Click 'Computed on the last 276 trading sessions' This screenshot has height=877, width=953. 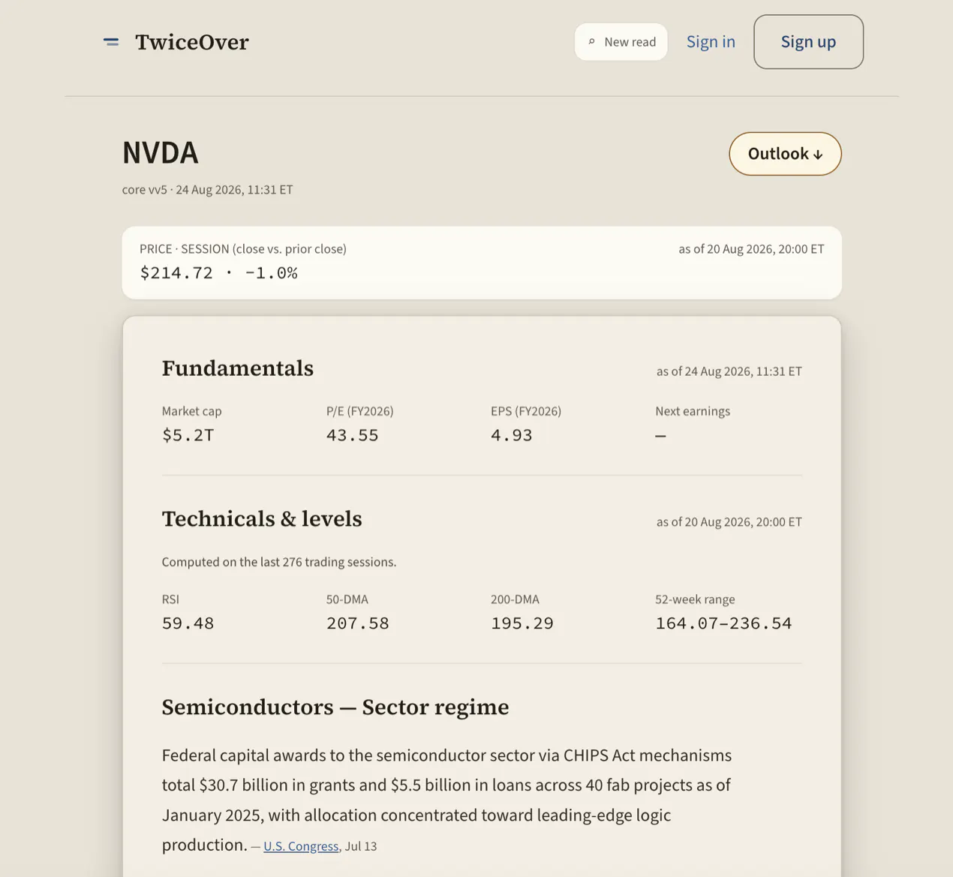279,562
